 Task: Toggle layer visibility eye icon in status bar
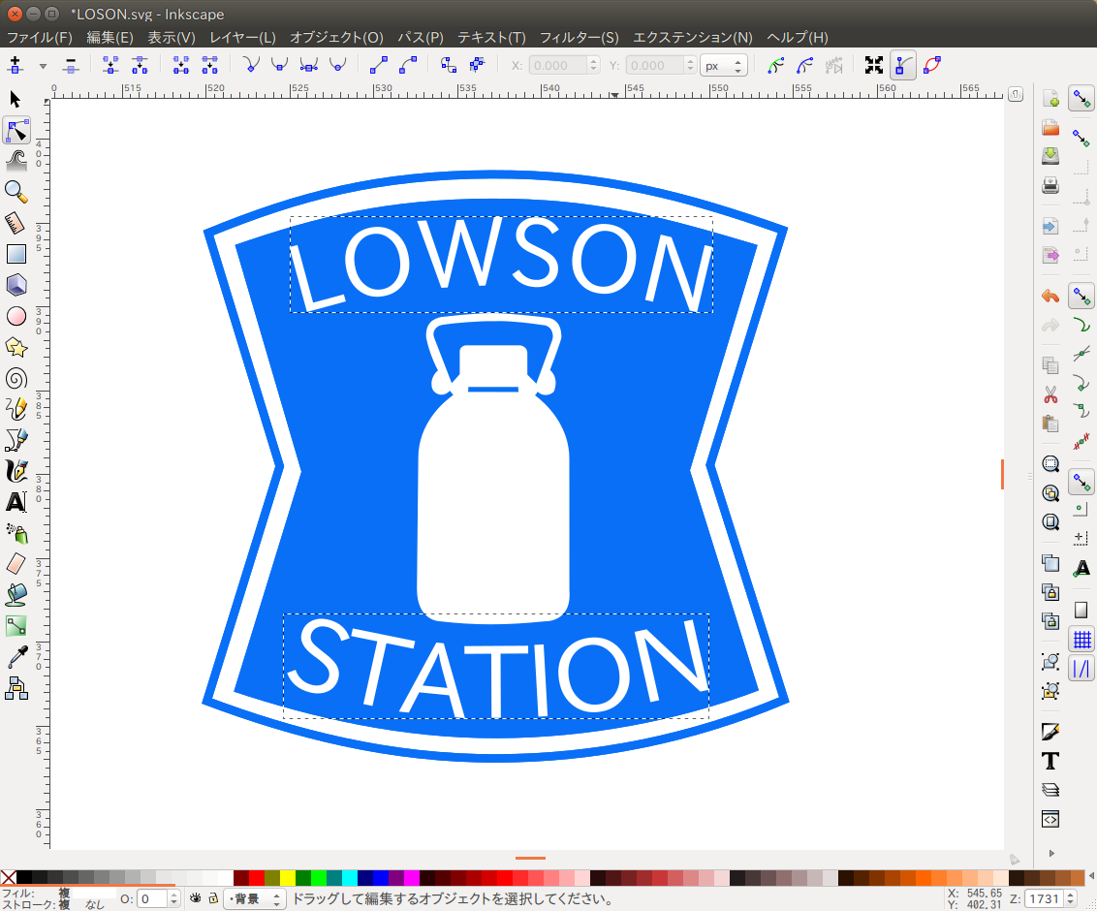coord(195,898)
